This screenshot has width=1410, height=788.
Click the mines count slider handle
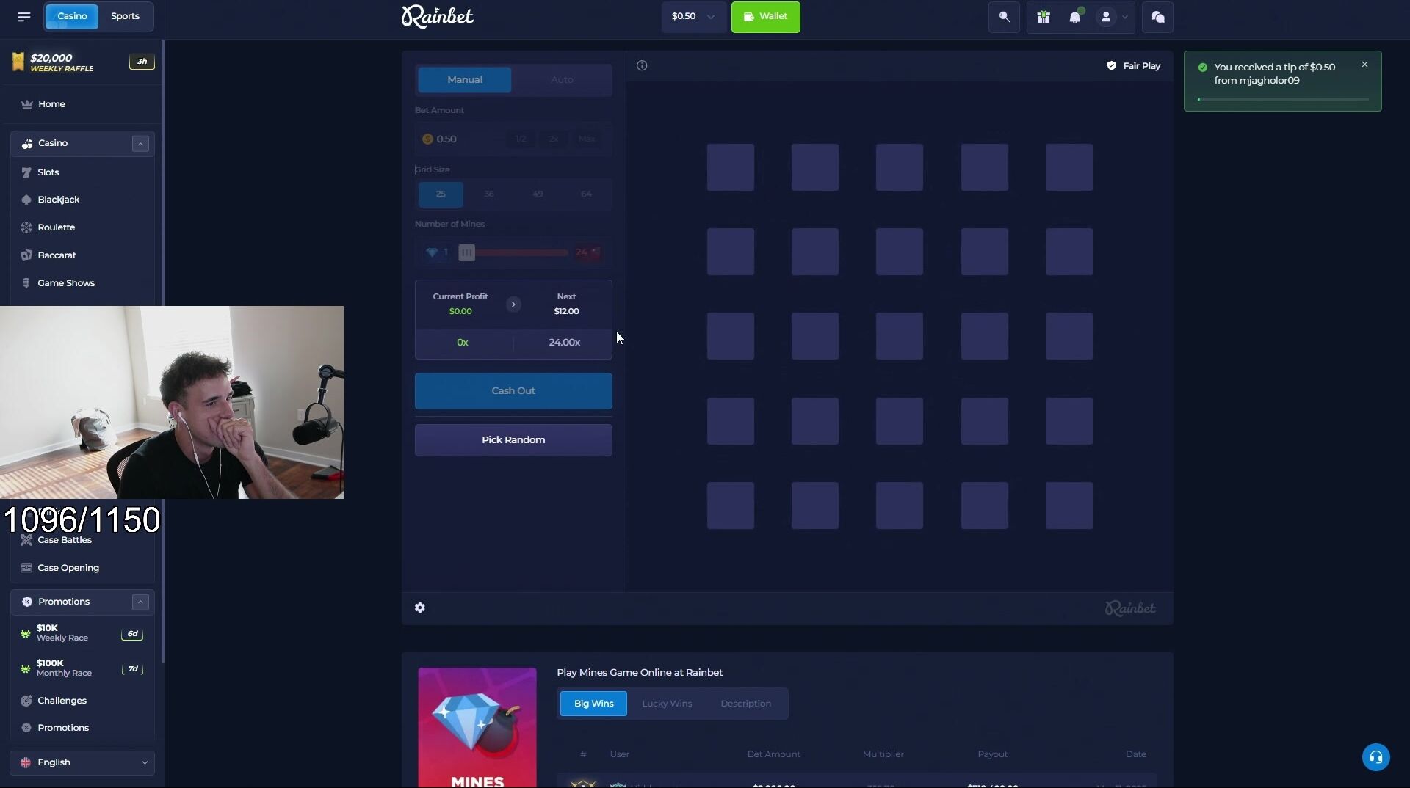click(466, 253)
